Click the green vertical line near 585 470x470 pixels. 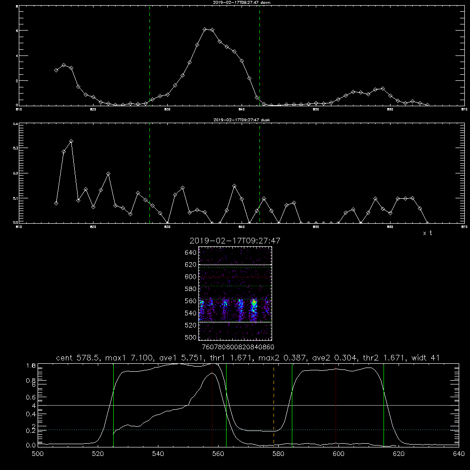[x=292, y=405]
